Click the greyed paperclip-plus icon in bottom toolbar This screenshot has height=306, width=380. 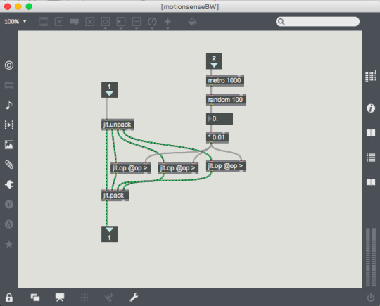[x=109, y=298]
